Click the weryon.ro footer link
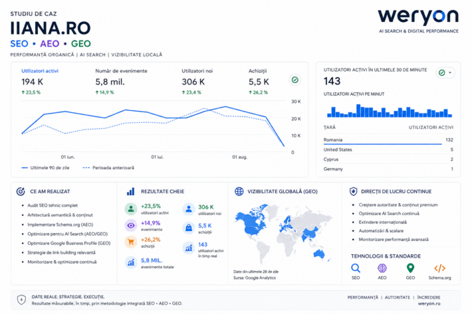 click(x=429, y=303)
